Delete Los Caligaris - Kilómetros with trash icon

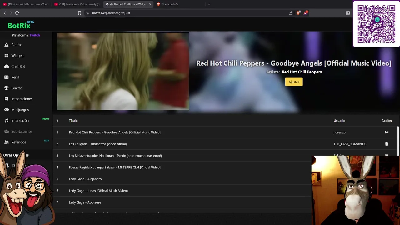coord(387,144)
